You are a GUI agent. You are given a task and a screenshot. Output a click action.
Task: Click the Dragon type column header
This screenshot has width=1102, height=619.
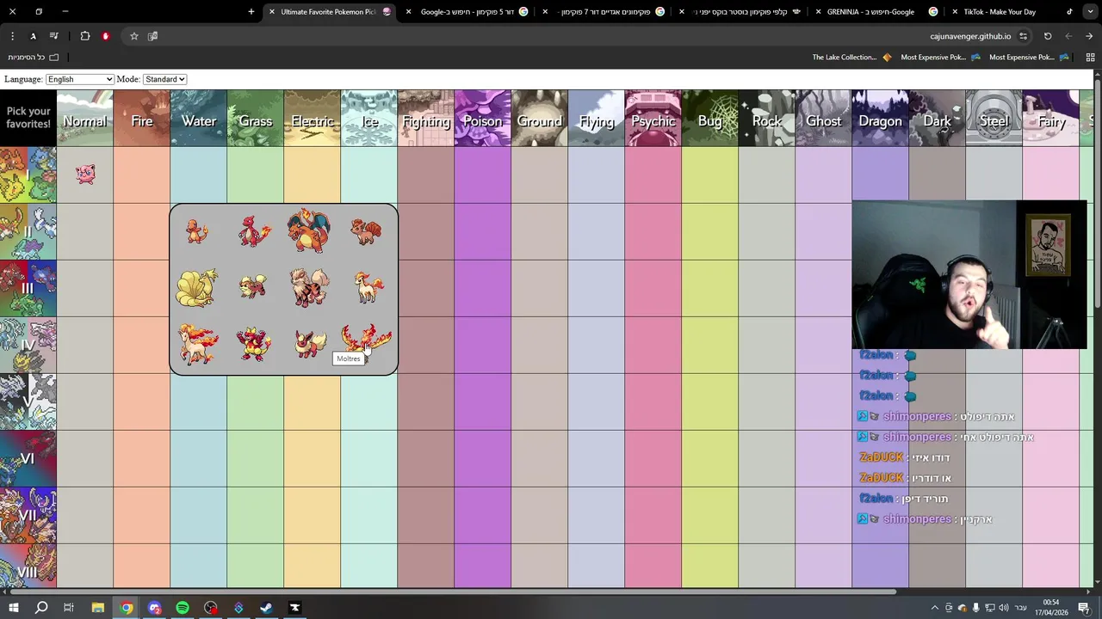point(880,119)
